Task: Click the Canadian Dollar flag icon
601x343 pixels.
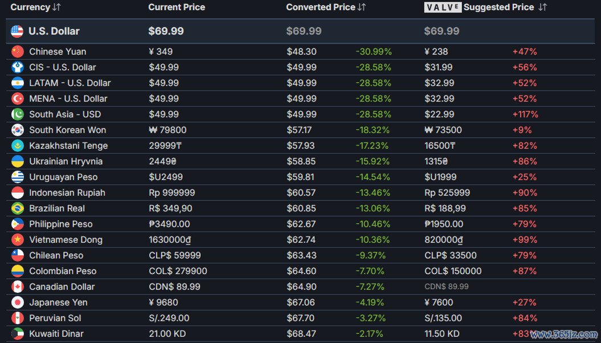Action: [18, 287]
